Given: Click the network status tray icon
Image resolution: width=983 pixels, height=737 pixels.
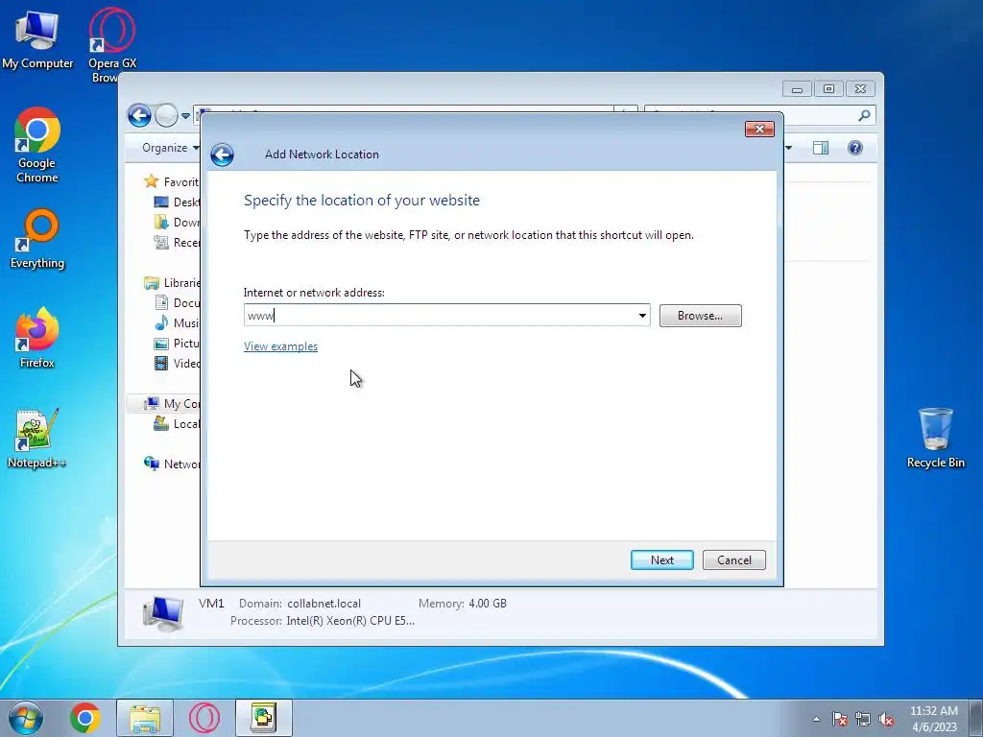Looking at the screenshot, I should (x=863, y=719).
